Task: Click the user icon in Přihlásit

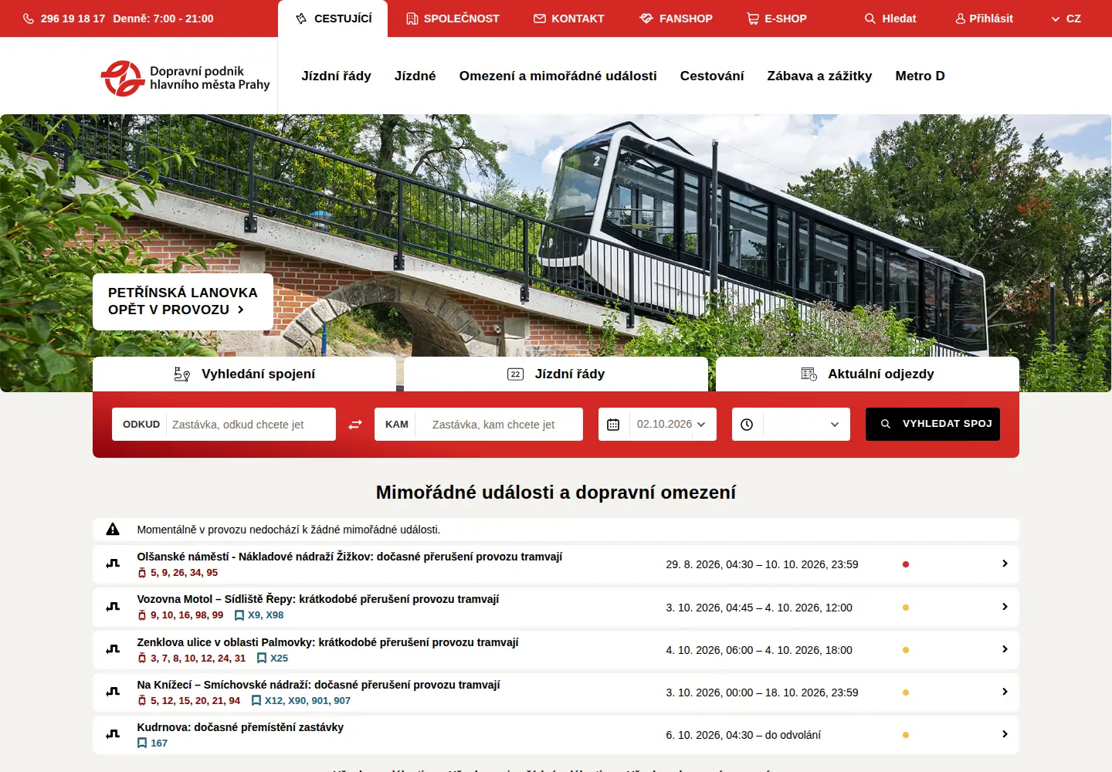Action: [961, 19]
